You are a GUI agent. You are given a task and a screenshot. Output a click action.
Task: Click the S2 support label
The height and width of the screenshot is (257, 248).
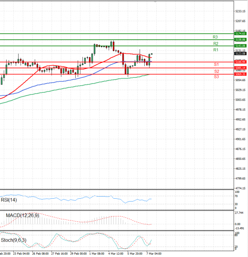[217, 71]
